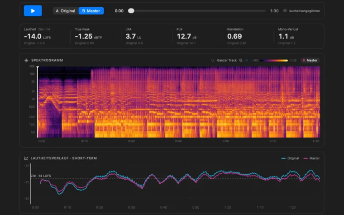Click the 0:00 elapsed time label
The height and width of the screenshot is (215, 344).
[x=119, y=11]
